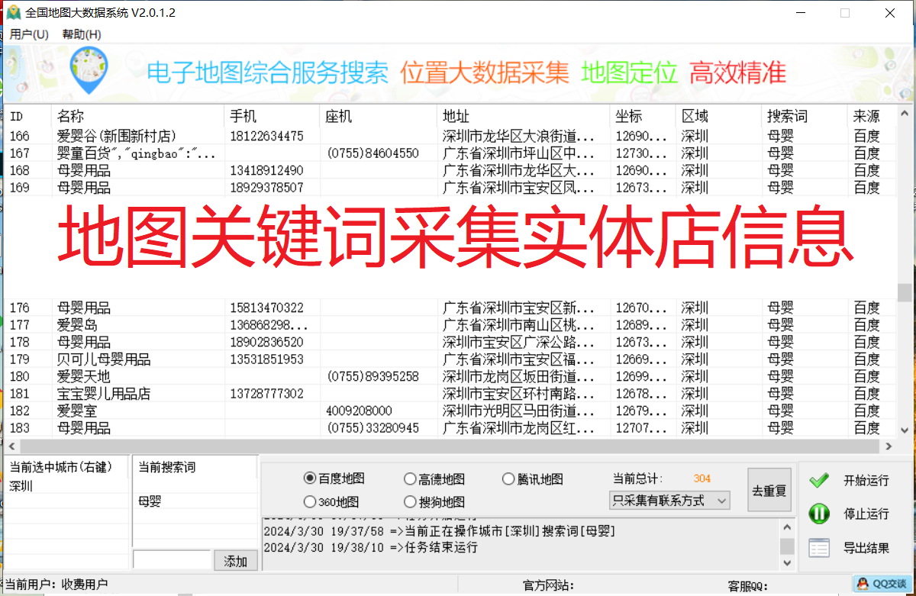
Task: Click the green checkmark start icon
Action: click(819, 480)
